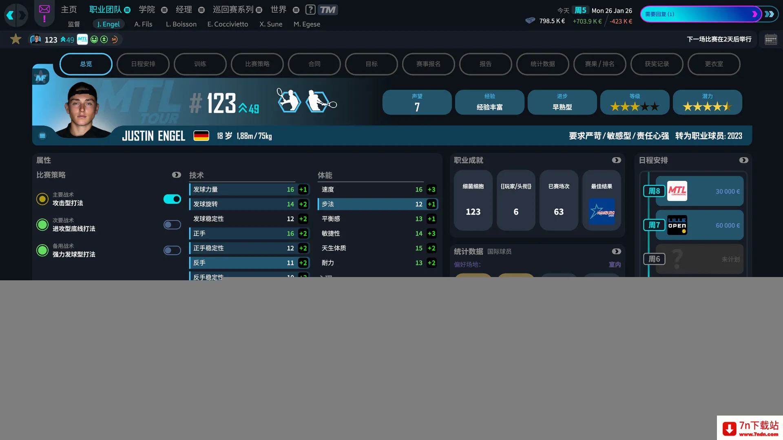Open the 统计数据 tab
The image size is (783, 440).
tap(543, 64)
